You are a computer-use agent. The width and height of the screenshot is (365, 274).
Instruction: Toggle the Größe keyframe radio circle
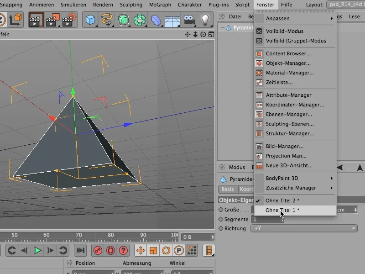[x=221, y=210]
